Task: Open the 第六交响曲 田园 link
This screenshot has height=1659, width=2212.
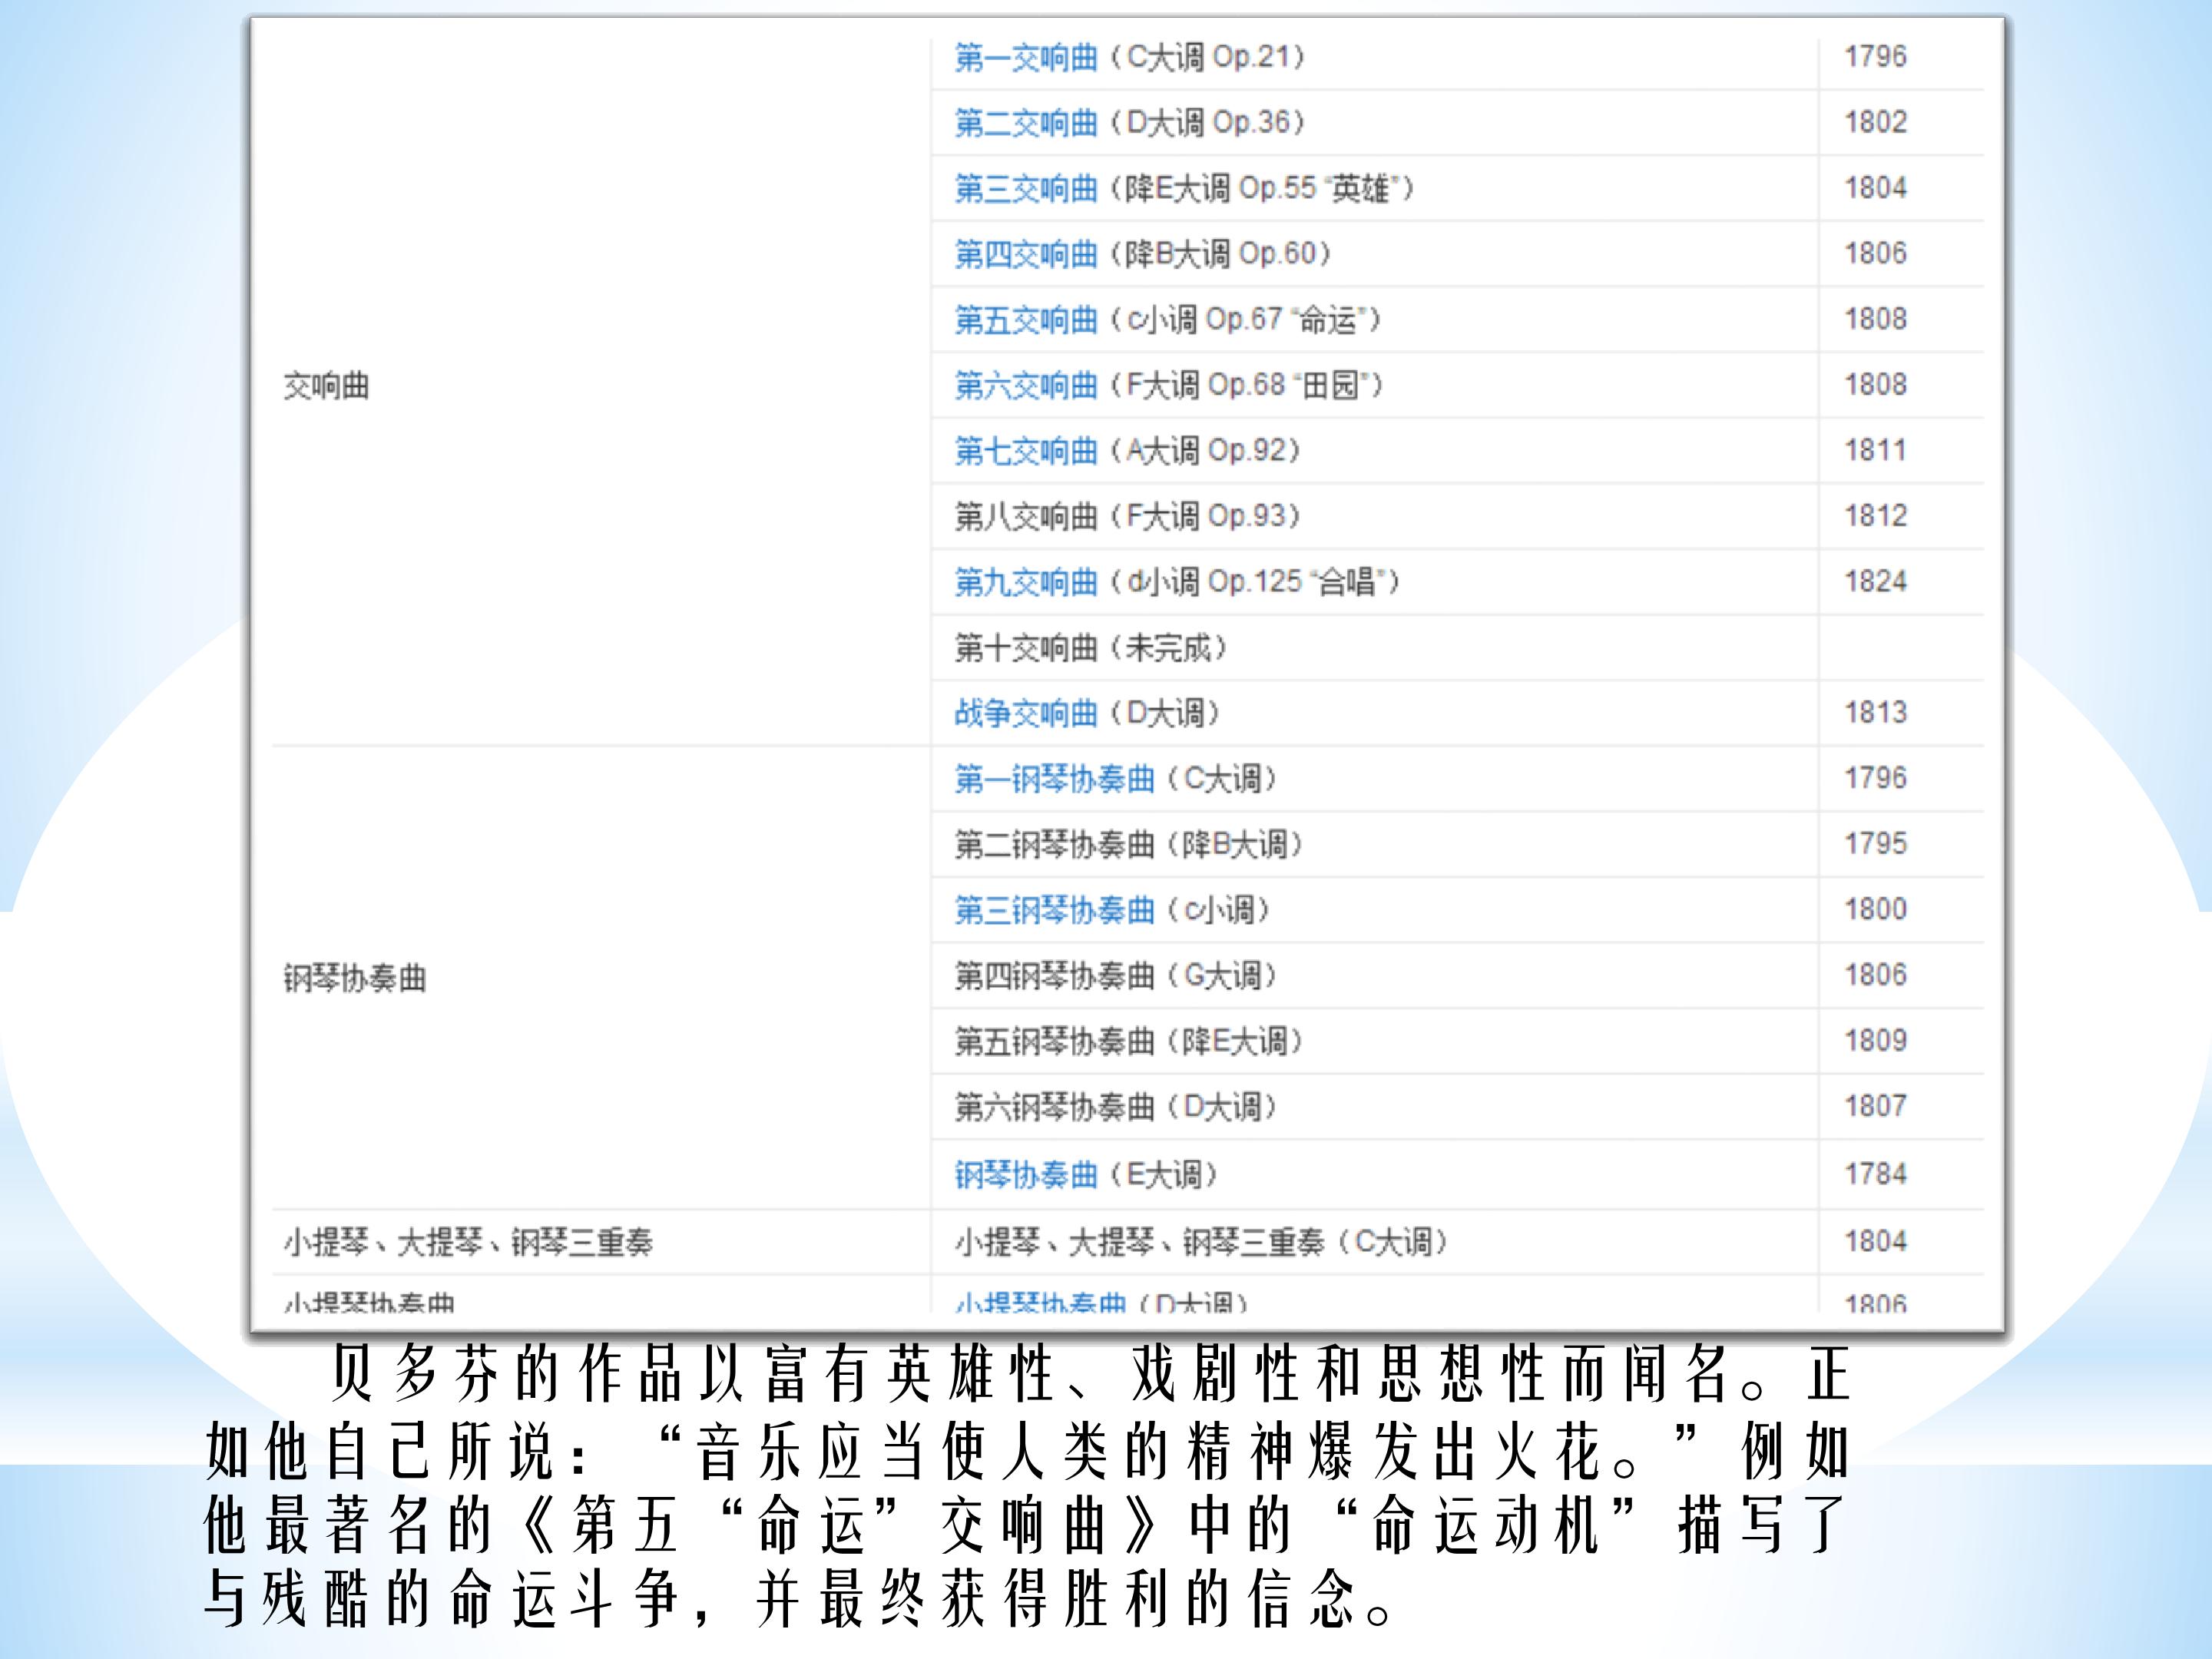Action: point(1026,386)
